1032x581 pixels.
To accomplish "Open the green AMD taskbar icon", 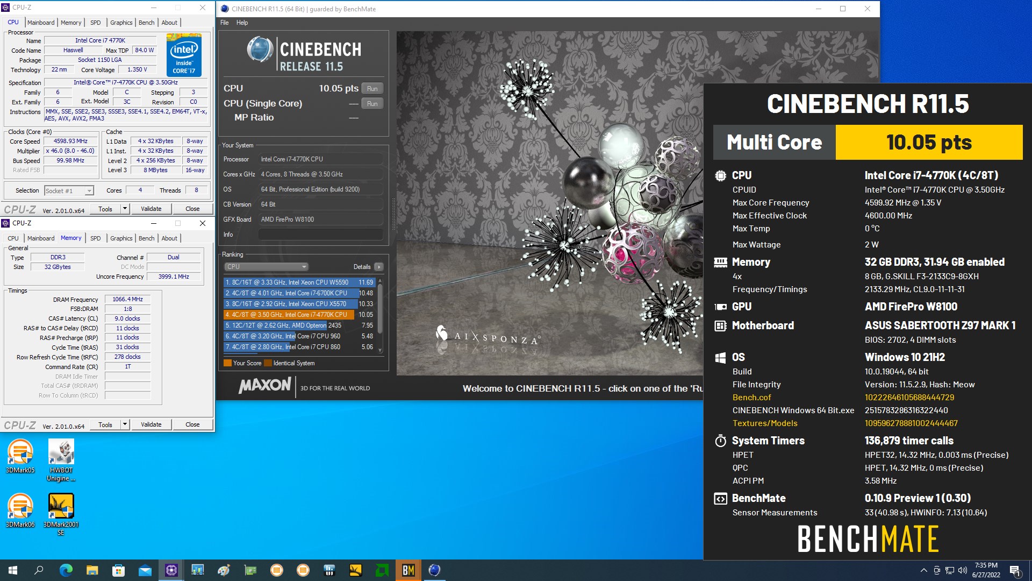I will [x=382, y=570].
